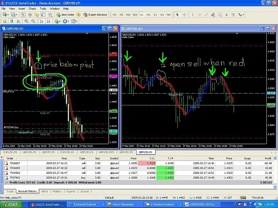Click the New Order button
Image resolution: width=278 pixels, height=208 pixels.
coord(65,15)
